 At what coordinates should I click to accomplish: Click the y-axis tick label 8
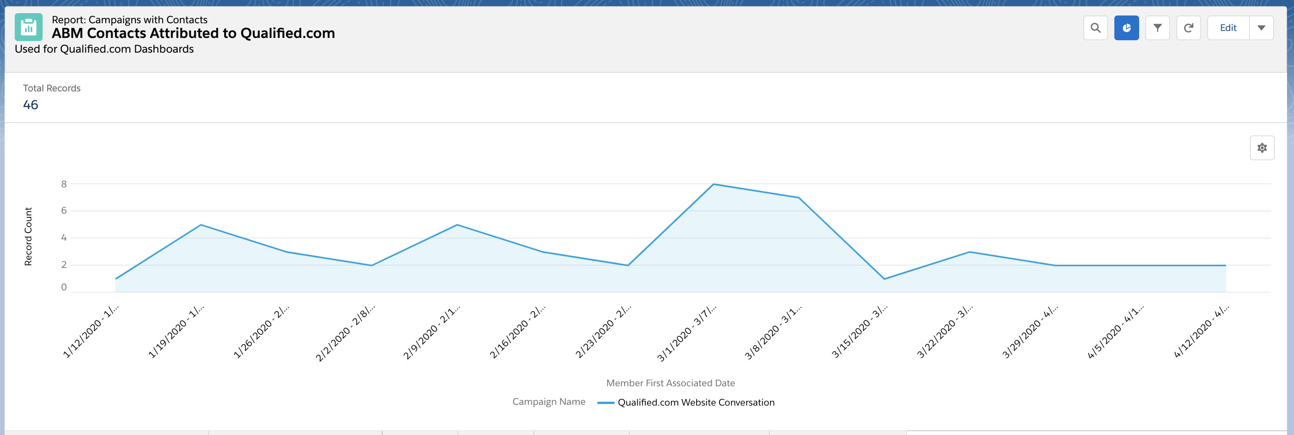(64, 184)
